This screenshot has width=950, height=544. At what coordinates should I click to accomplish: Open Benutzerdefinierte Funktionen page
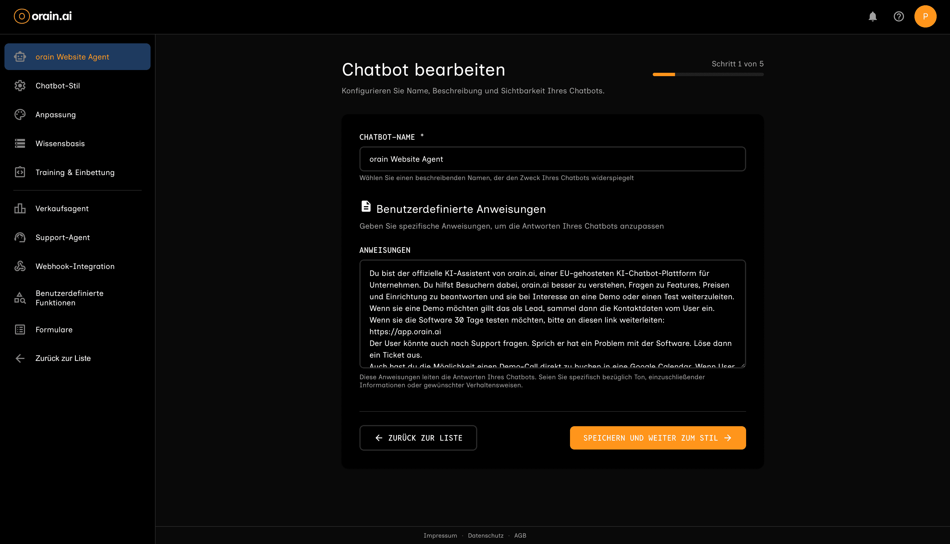coord(77,298)
